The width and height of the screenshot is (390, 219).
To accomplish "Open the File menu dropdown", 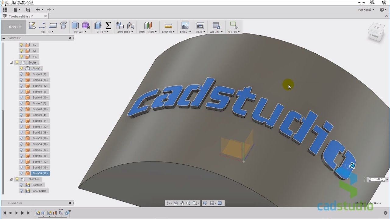I will point(17,10).
